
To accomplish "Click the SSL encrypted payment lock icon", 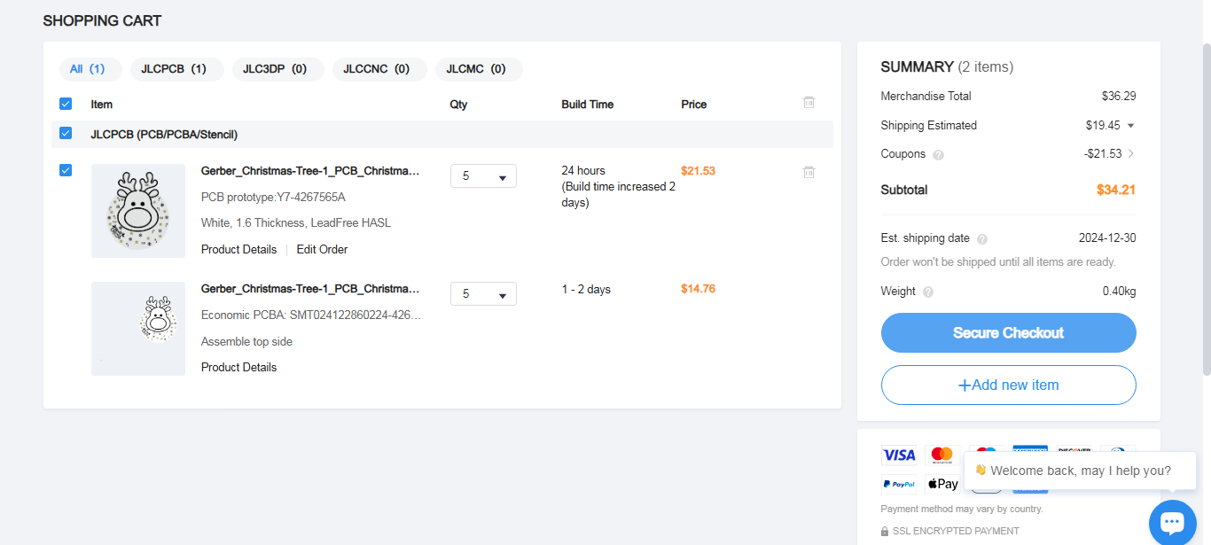I will (x=885, y=531).
